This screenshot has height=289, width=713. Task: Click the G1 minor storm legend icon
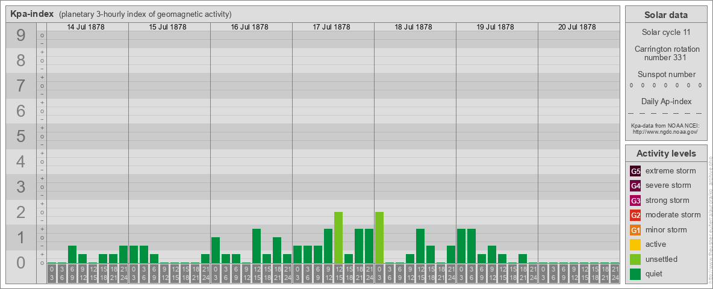coord(635,230)
